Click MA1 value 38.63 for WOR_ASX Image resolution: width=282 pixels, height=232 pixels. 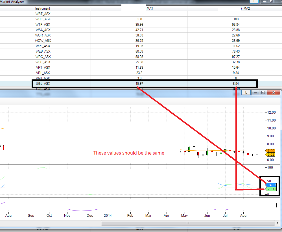[x=139, y=35]
